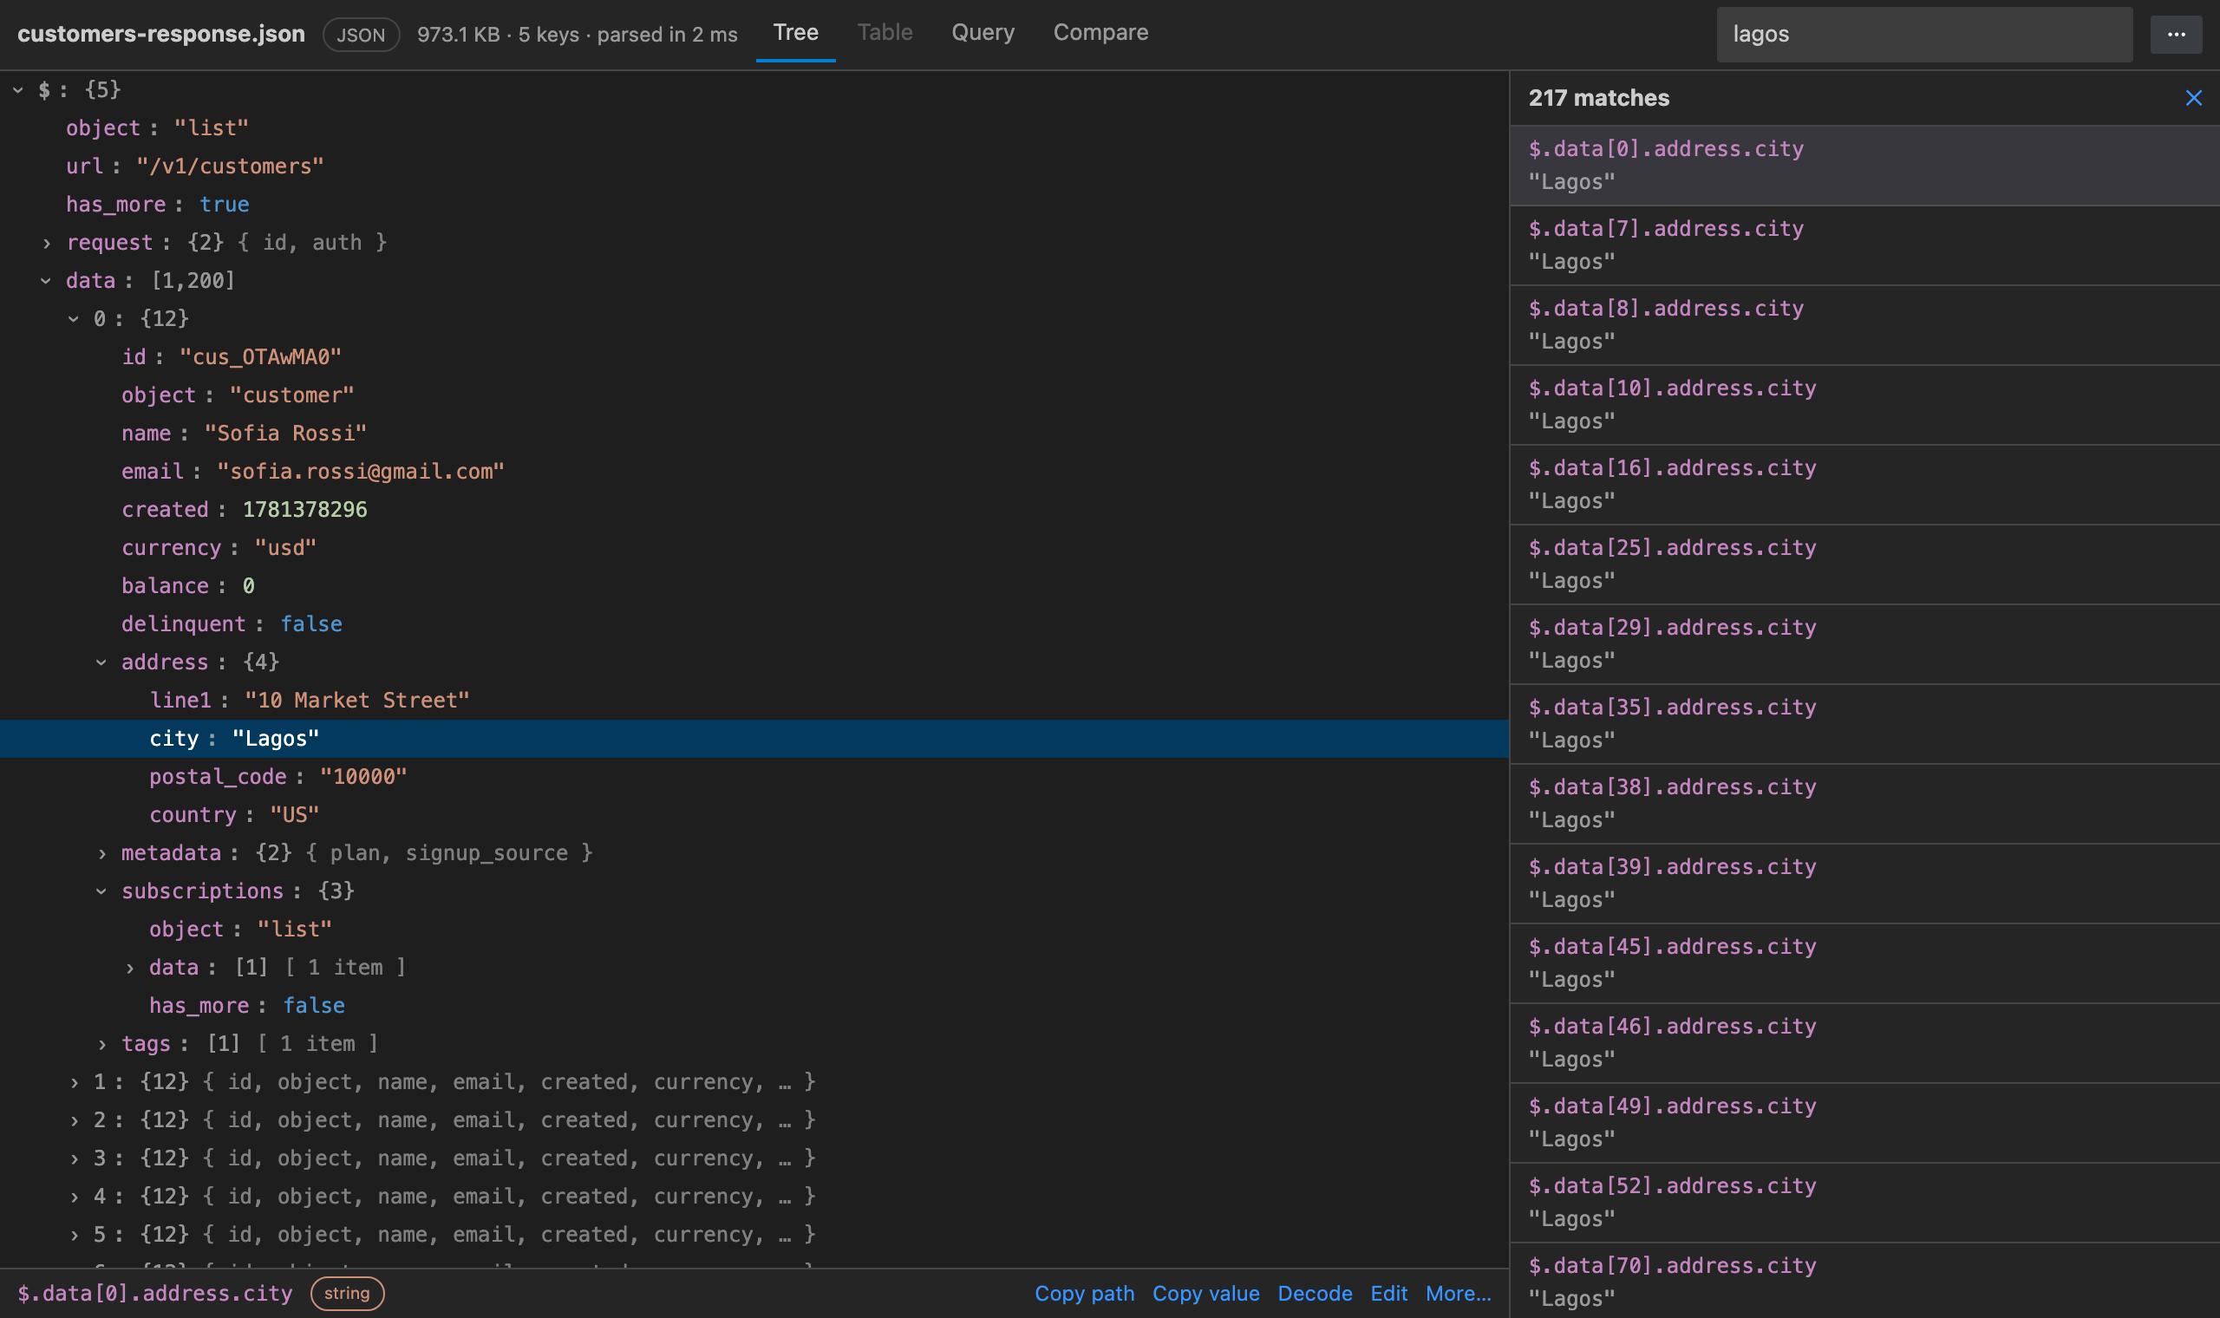Click the string type badge

click(x=347, y=1293)
